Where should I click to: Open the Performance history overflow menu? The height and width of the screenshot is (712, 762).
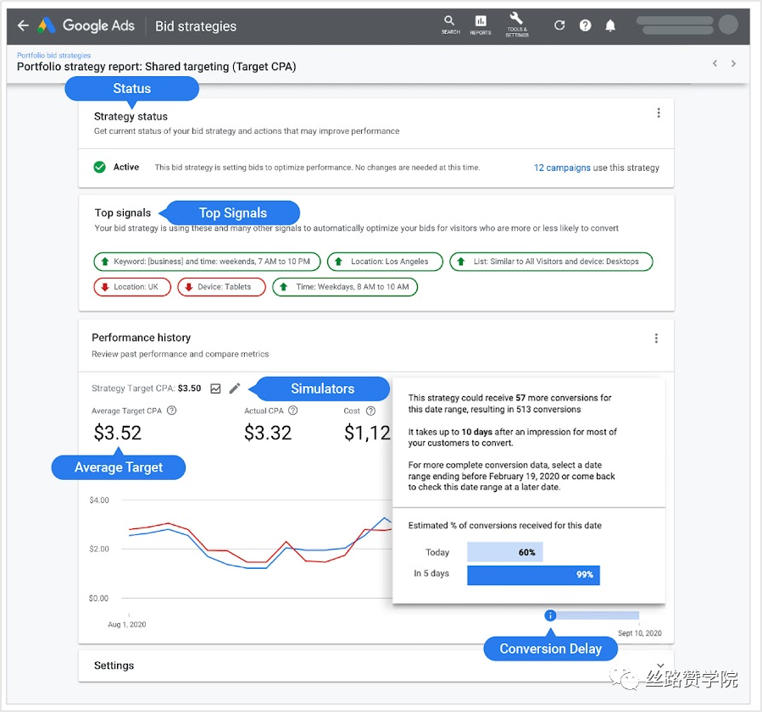click(x=656, y=337)
